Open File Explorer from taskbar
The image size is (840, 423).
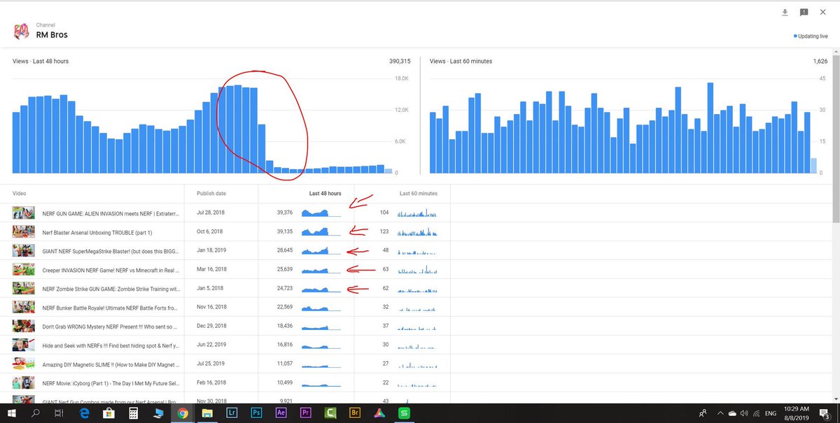(206, 413)
